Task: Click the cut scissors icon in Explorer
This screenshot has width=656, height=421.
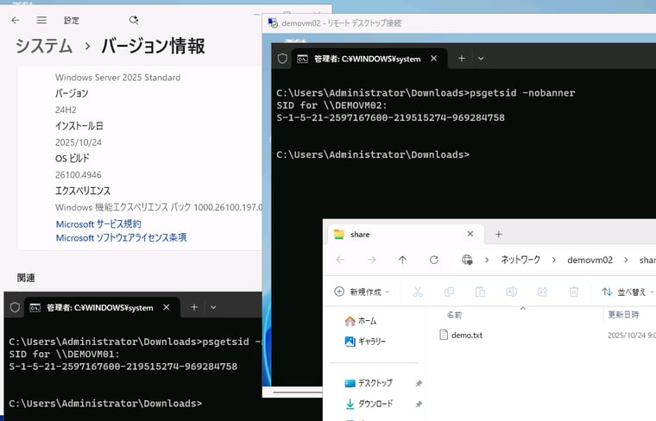Action: 417,292
